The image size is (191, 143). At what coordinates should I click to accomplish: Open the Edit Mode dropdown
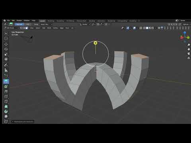[12, 28]
